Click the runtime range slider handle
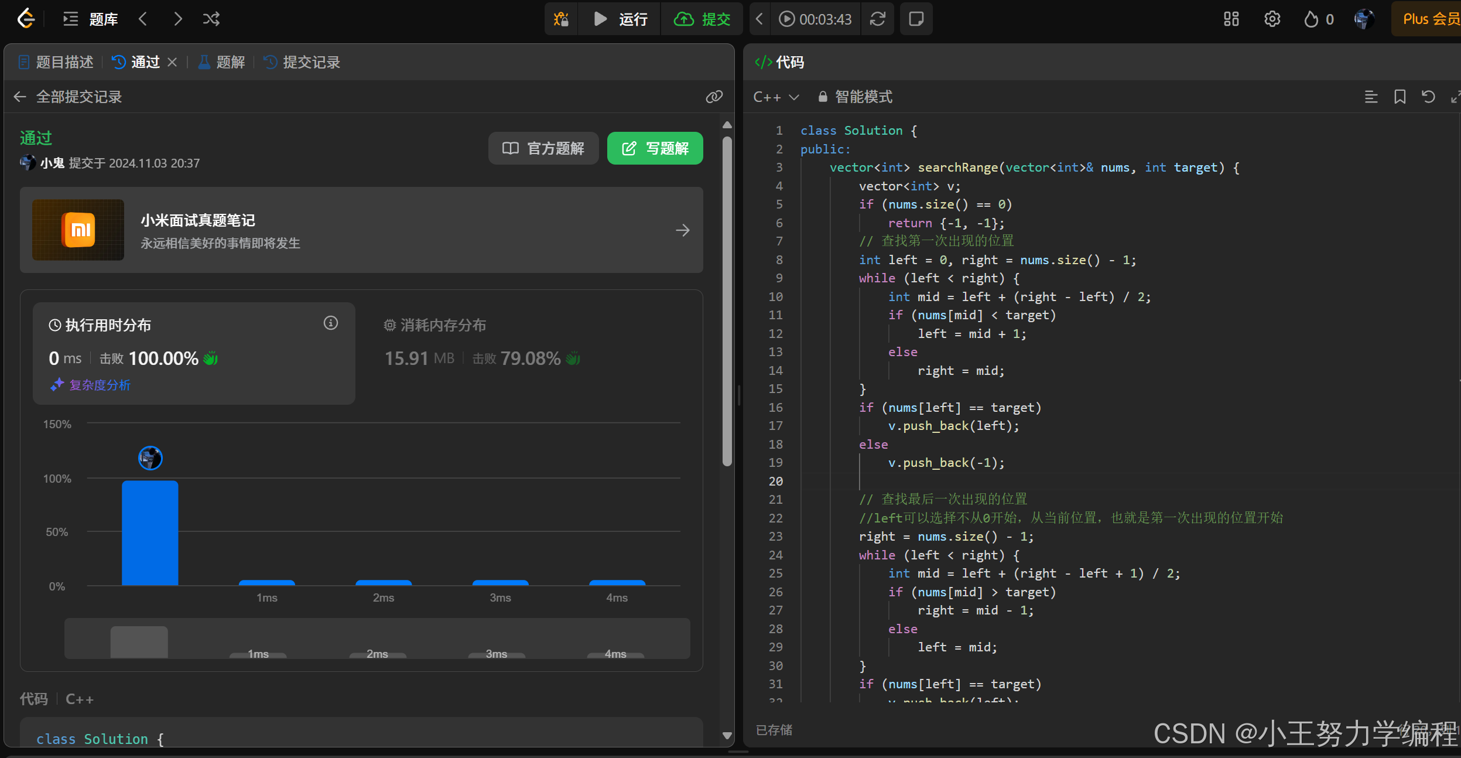Viewport: 1461px width, 758px height. click(139, 641)
